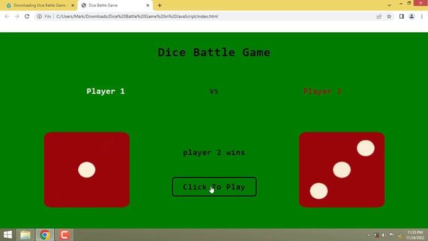Image resolution: width=428 pixels, height=241 pixels.
Task: Open the red recorder app in taskbar
Action: tap(64, 235)
